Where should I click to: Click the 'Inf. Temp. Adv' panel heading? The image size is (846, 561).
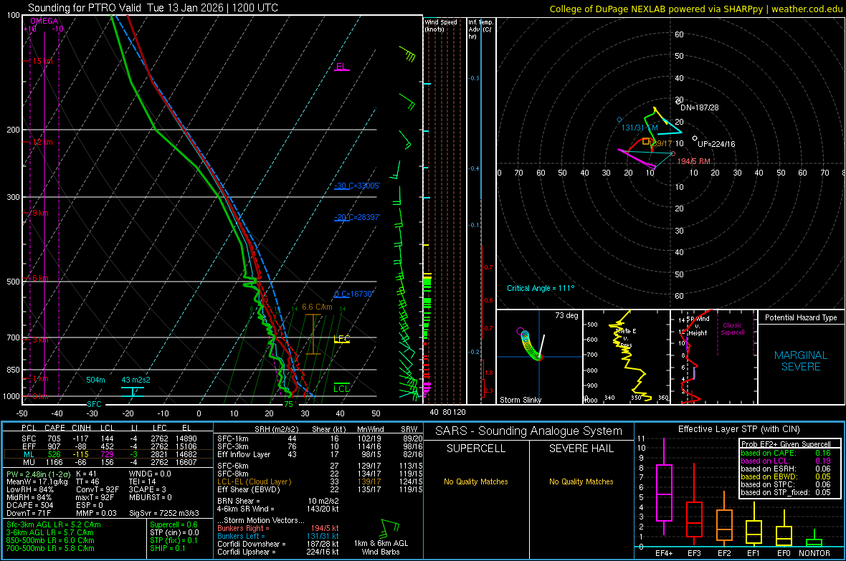click(x=480, y=29)
